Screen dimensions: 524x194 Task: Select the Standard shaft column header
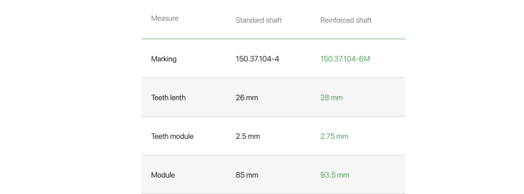point(258,20)
